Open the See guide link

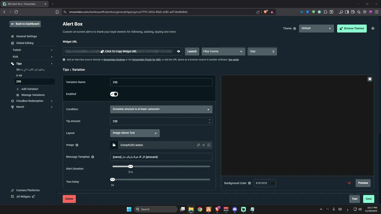pos(234,60)
